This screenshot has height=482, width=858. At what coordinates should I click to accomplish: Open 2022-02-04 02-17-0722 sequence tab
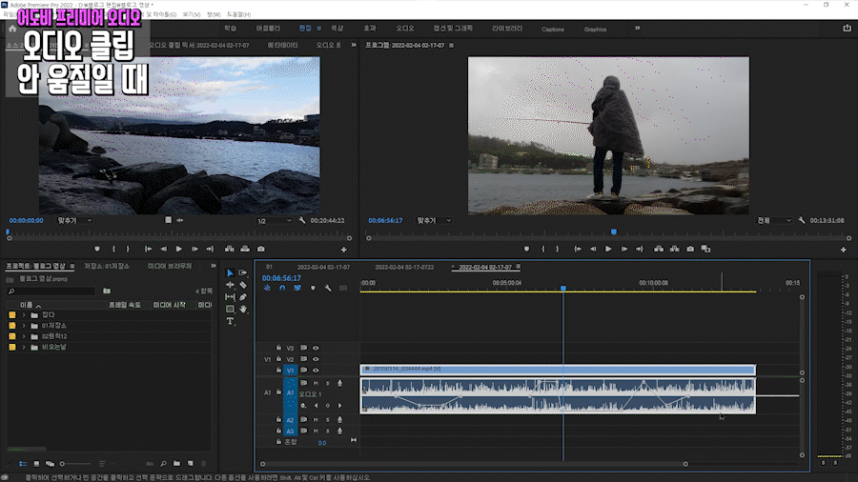coord(404,268)
